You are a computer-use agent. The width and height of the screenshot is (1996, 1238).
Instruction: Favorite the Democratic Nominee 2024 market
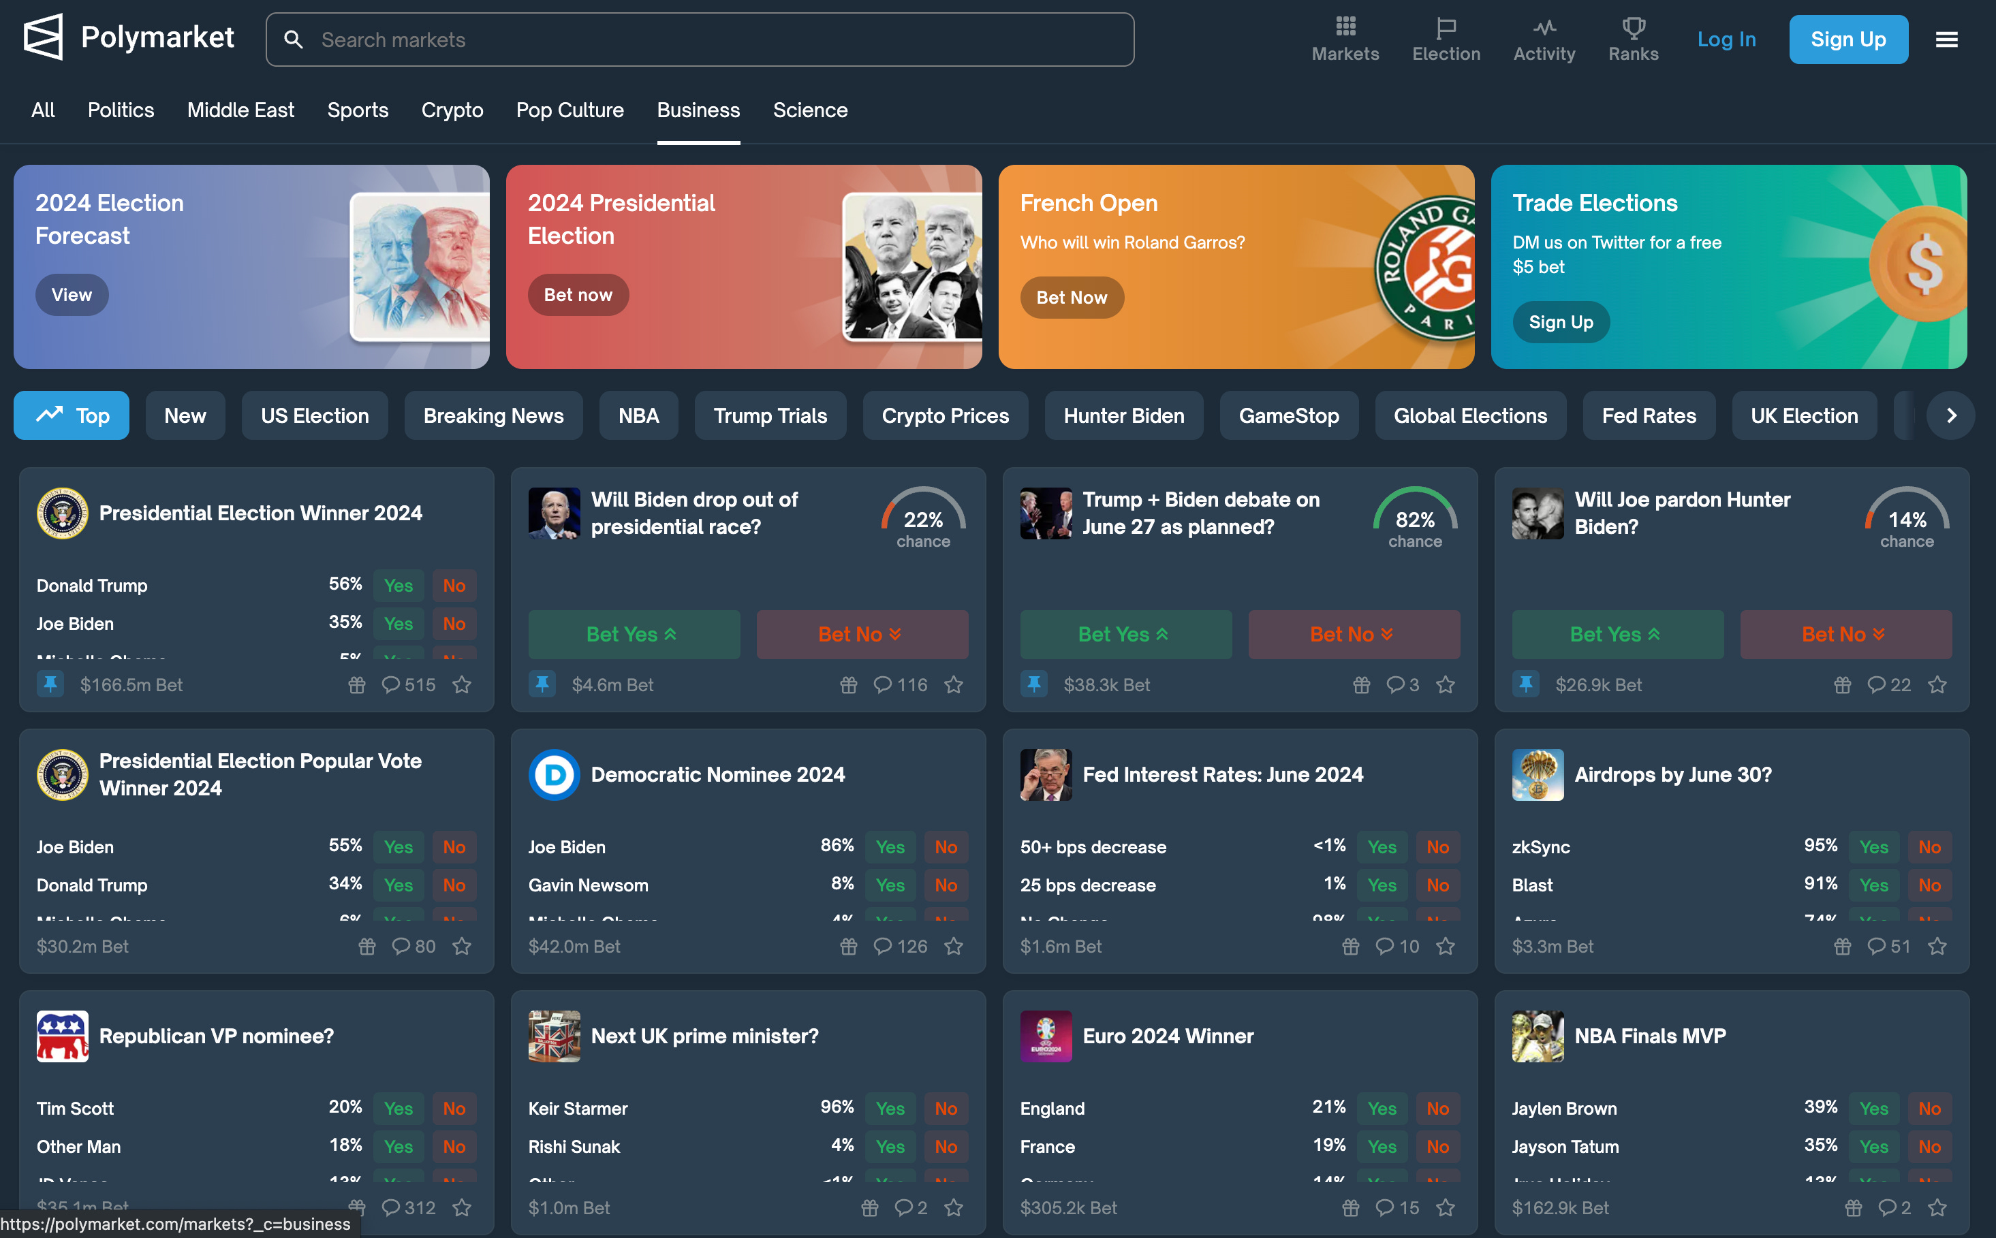tap(953, 947)
